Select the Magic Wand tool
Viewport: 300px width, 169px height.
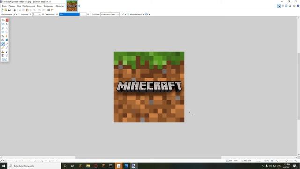(3, 36)
